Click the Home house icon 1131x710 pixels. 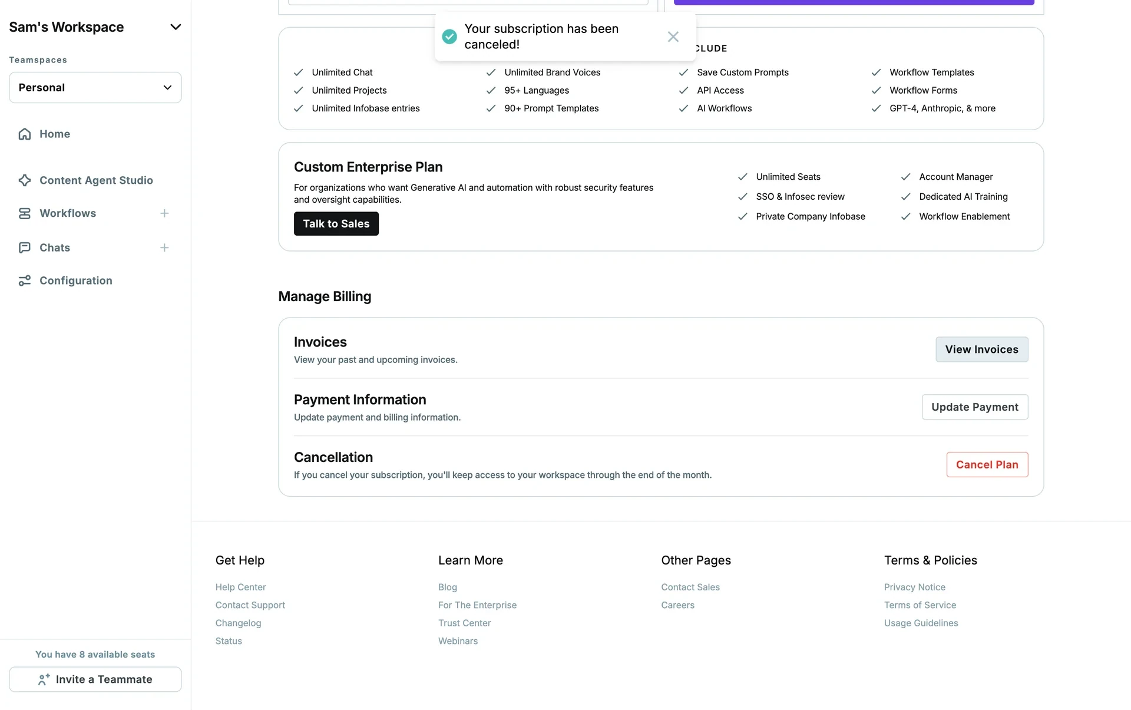25,134
